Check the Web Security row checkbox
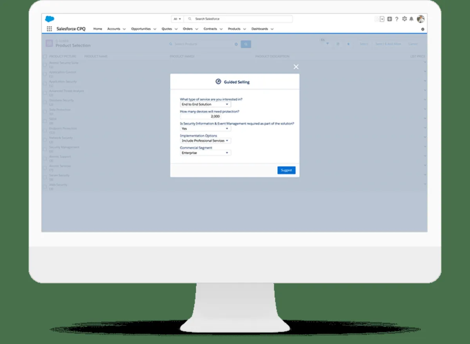The width and height of the screenshot is (470, 344). click(45, 187)
